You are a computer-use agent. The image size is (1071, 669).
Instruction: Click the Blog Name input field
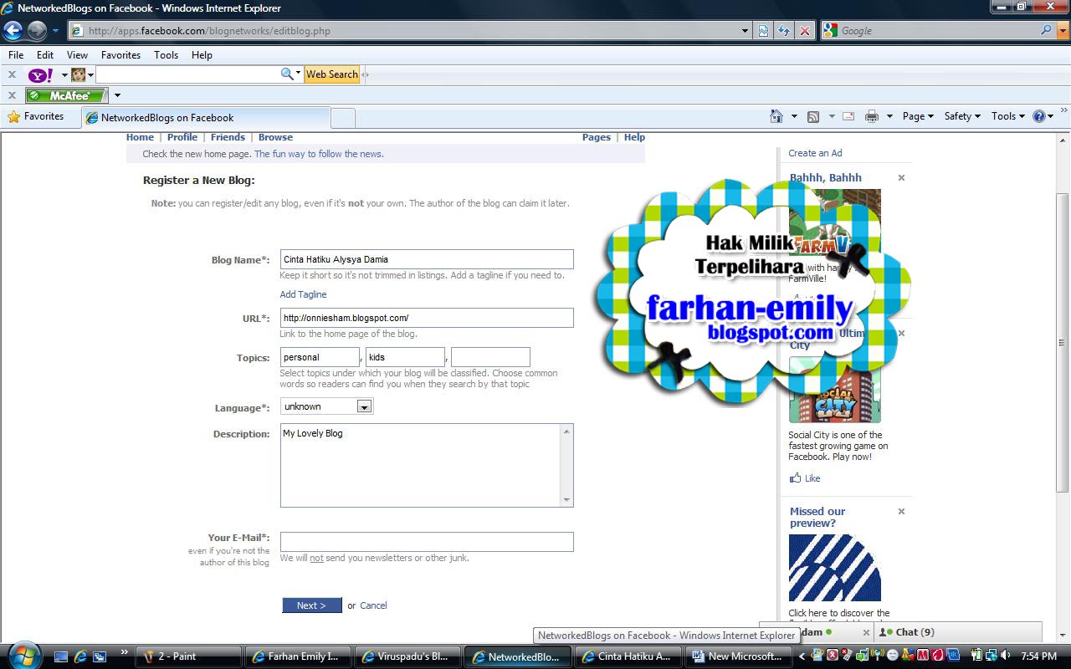tap(427, 259)
